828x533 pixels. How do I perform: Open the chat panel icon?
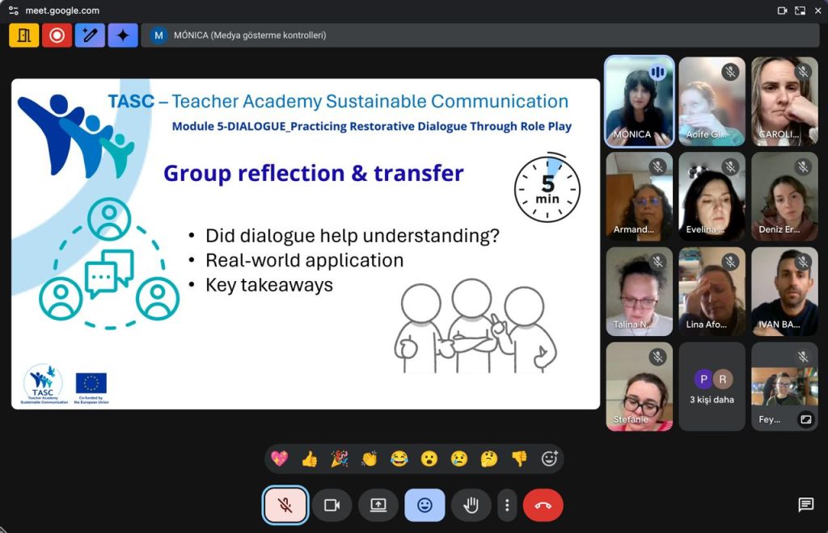tap(805, 505)
